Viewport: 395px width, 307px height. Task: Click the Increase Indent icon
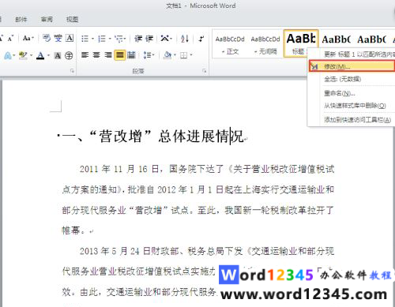[x=149, y=39]
